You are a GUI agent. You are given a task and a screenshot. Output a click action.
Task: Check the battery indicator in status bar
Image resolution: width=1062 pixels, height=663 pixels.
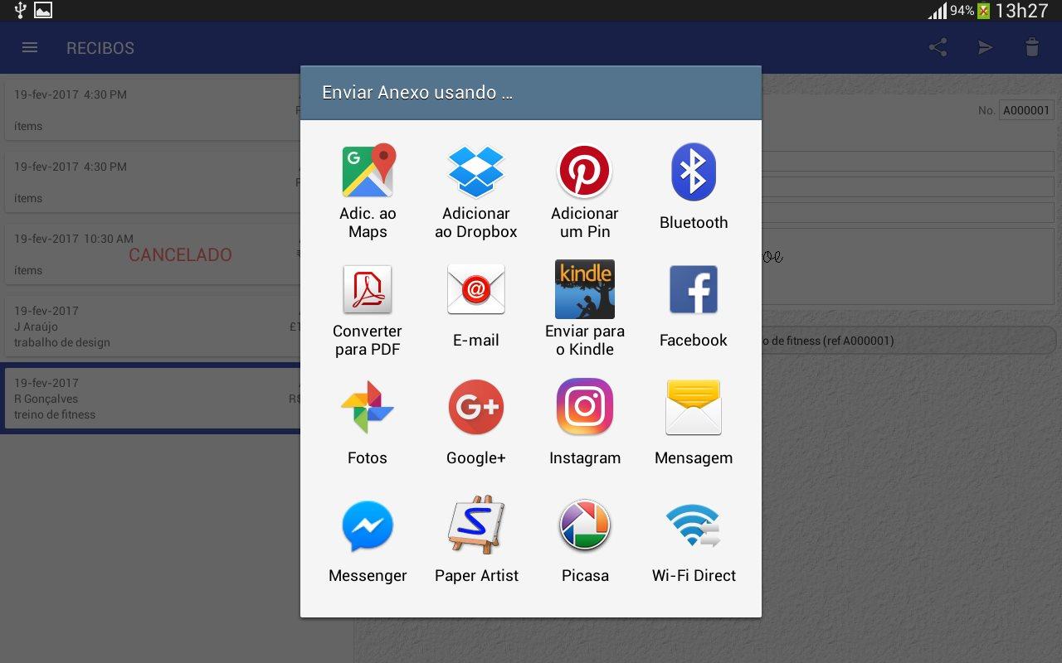[984, 11]
